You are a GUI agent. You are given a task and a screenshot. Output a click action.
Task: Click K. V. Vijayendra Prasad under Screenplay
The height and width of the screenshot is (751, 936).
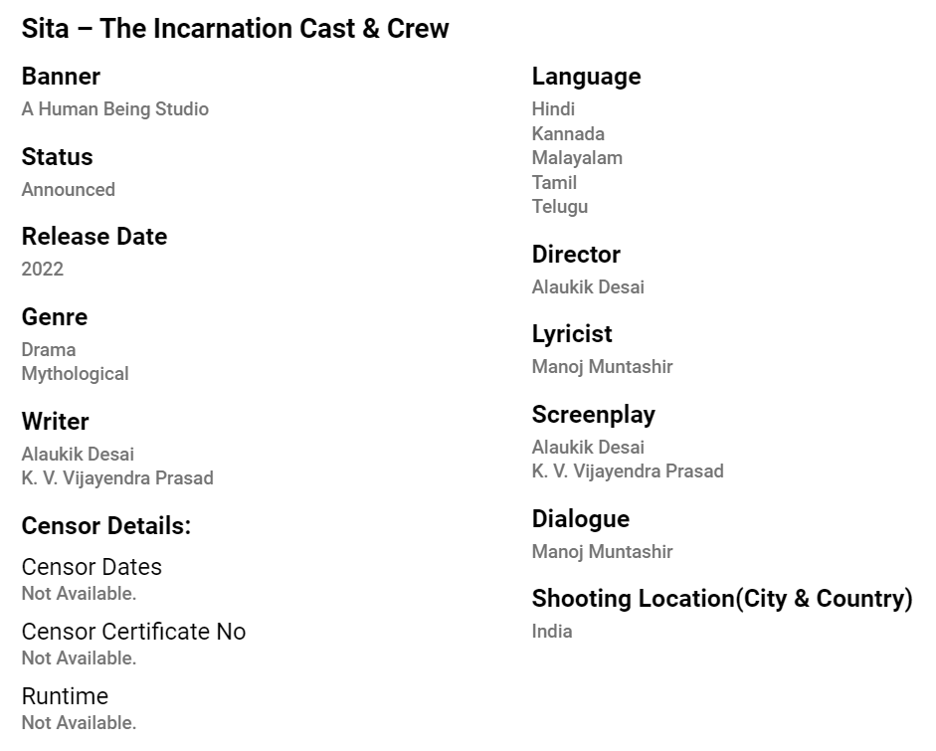pyautogui.click(x=628, y=470)
